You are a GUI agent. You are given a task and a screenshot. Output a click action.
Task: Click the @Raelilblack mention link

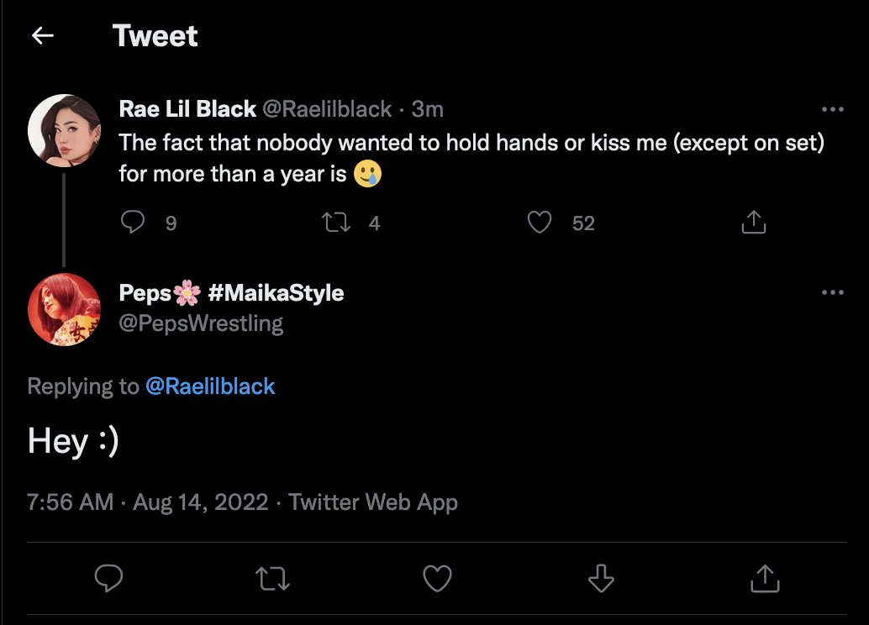tap(210, 386)
